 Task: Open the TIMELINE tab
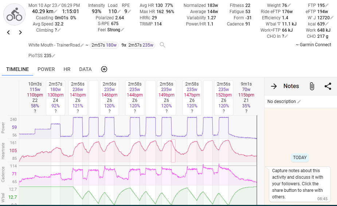(17, 69)
